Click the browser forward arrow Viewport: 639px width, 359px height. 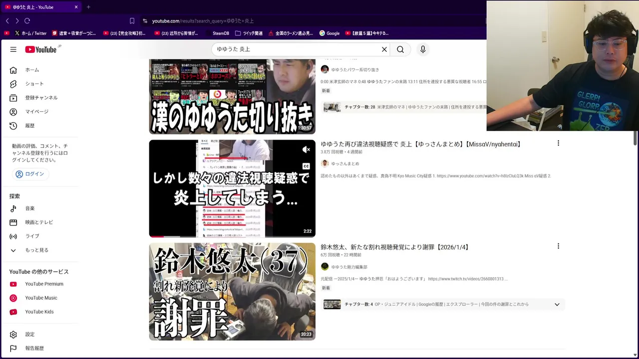coord(17,21)
